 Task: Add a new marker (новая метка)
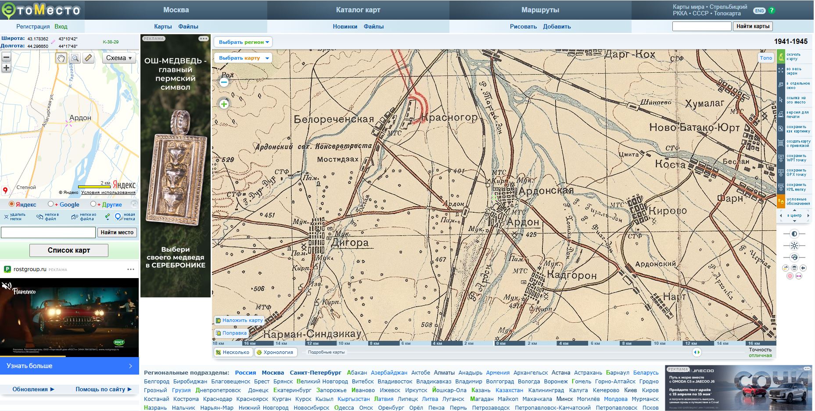pos(125,217)
